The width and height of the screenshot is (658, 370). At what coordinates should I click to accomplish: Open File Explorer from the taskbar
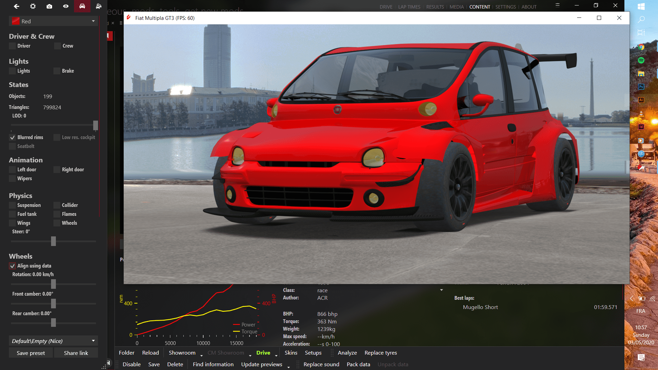pyautogui.click(x=641, y=74)
